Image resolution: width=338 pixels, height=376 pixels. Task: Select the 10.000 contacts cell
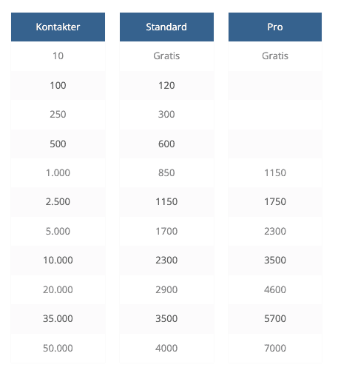click(x=58, y=261)
